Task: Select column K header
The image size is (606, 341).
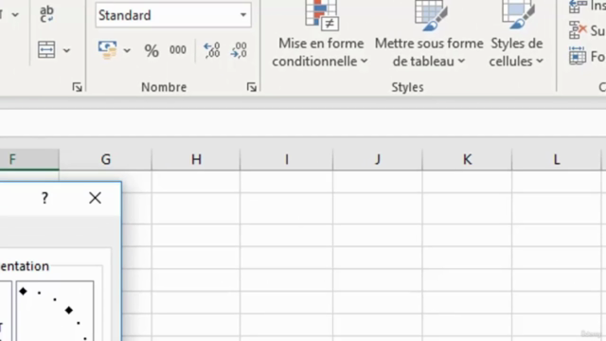Action: pyautogui.click(x=467, y=159)
